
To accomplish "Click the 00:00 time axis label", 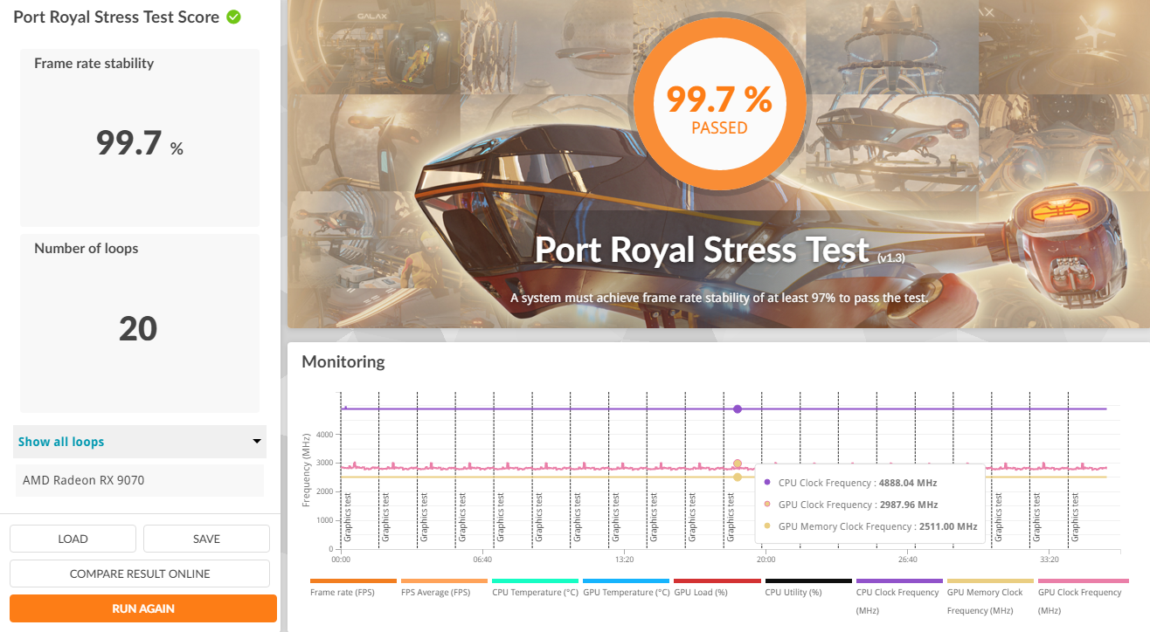I will point(341,560).
